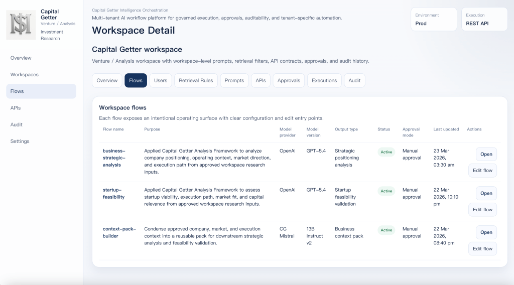Click the startup-feasibility flow name

coord(114,193)
